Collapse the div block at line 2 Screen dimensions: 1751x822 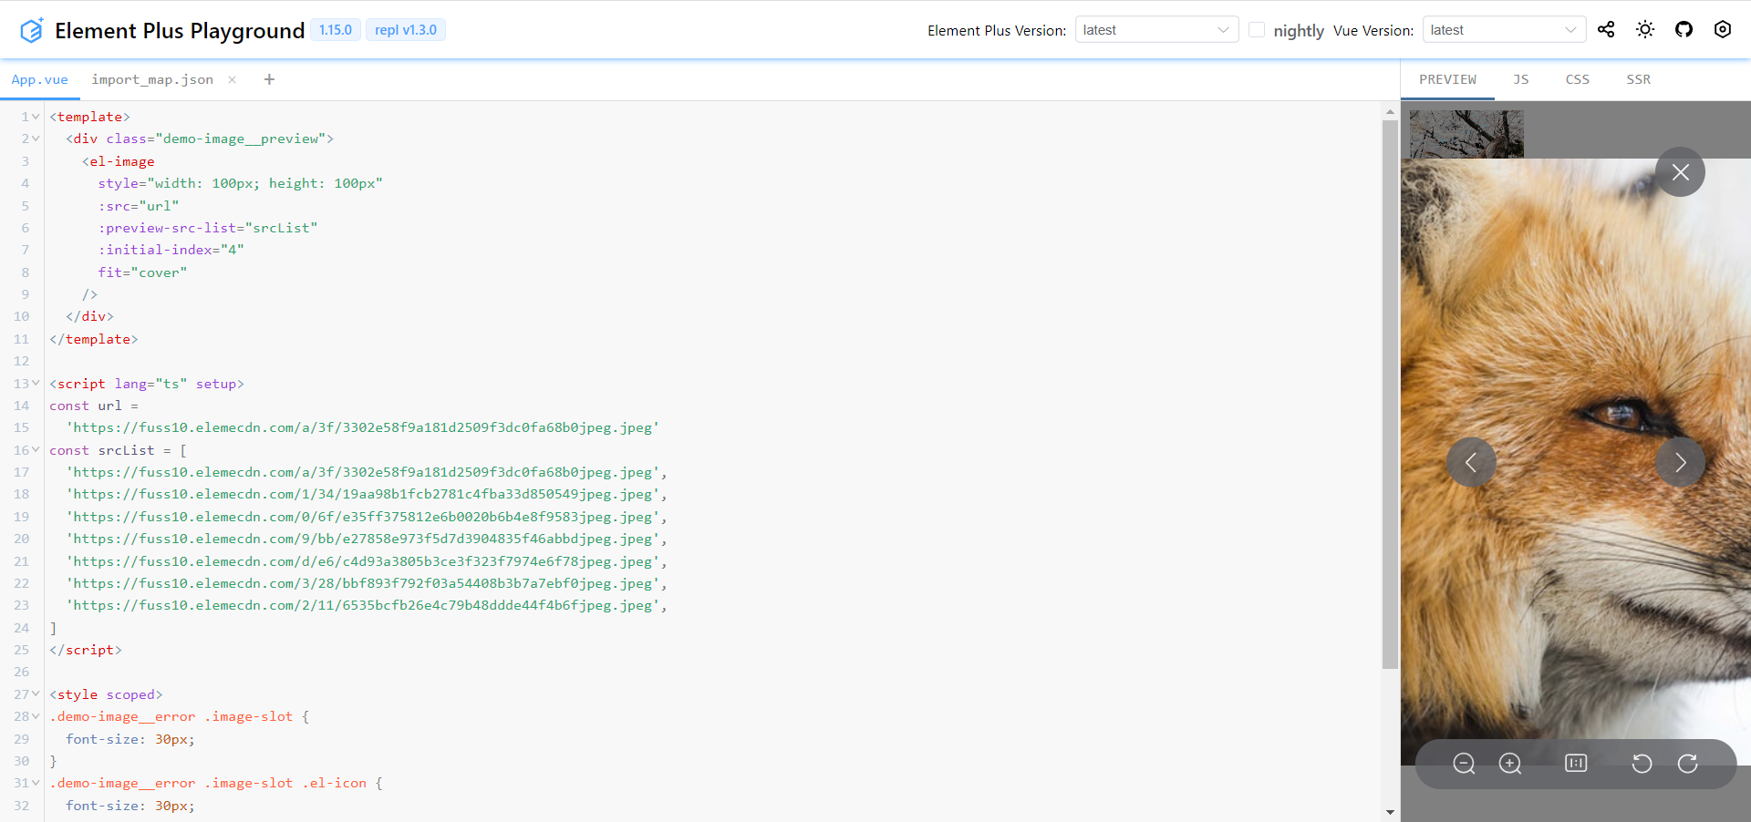(36, 139)
